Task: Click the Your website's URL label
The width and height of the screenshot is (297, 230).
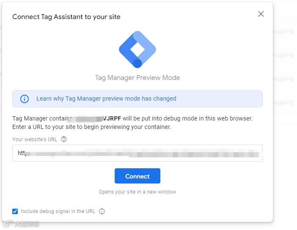Action: [x=35, y=140]
